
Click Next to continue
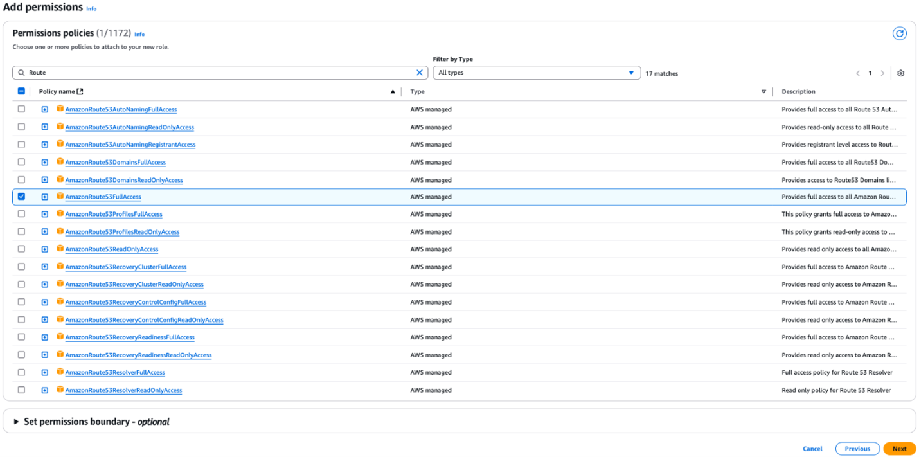pos(899,448)
